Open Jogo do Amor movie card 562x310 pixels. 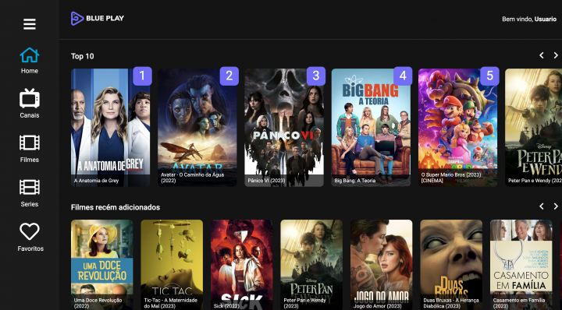(382, 265)
